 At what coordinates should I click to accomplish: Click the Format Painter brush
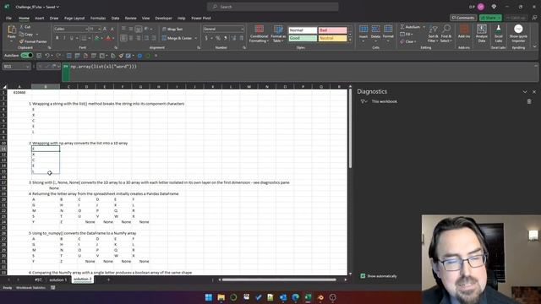[x=33, y=41]
